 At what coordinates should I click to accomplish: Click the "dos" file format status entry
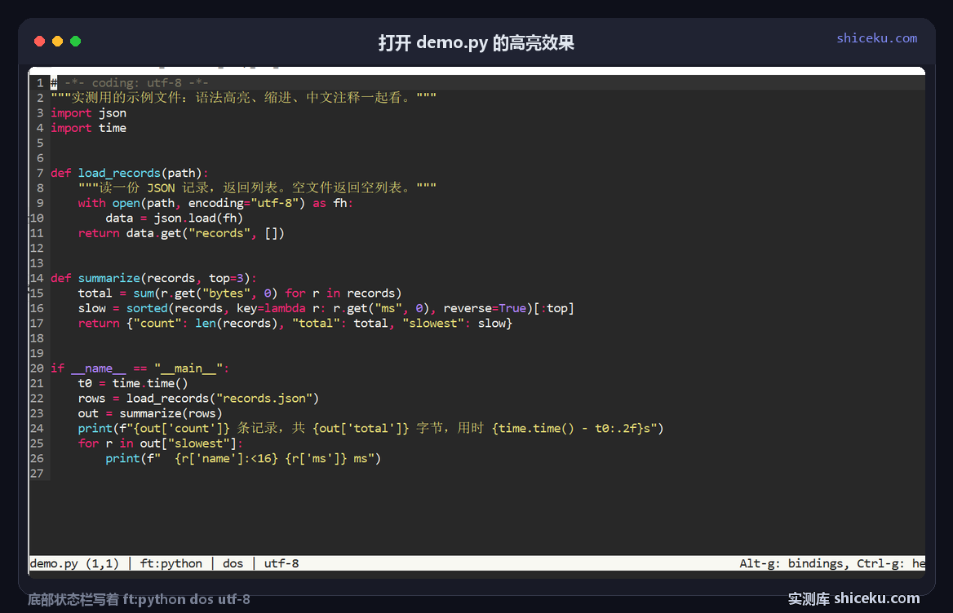(233, 563)
